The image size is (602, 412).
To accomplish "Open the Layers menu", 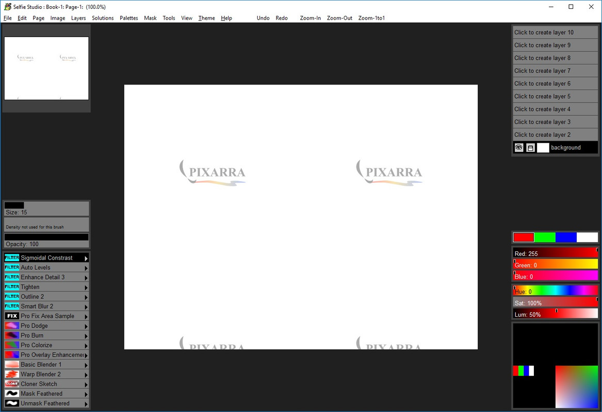I will pyautogui.click(x=78, y=18).
